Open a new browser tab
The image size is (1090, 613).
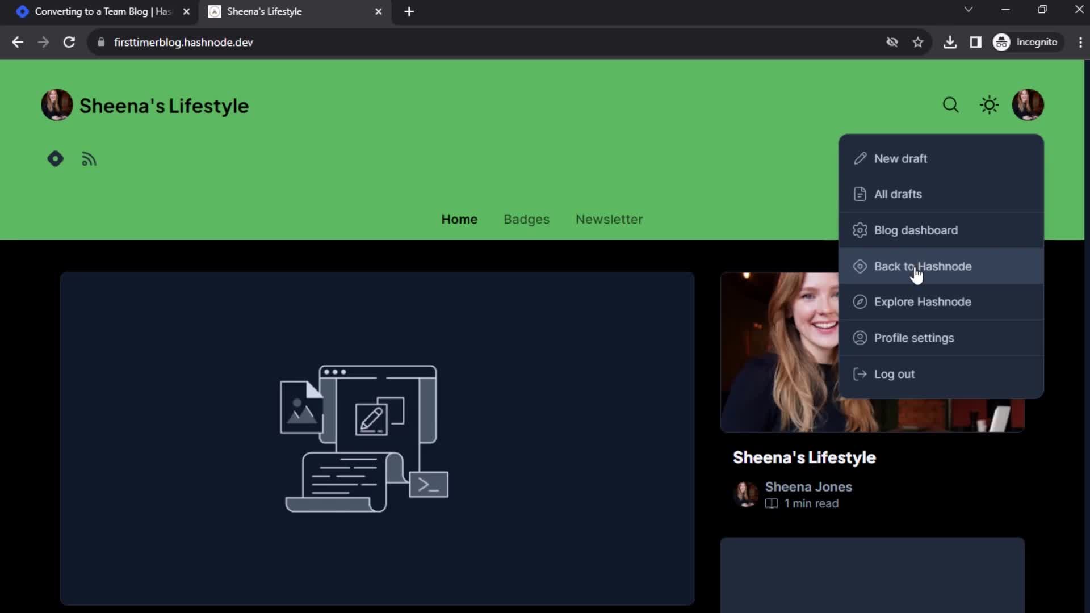(x=409, y=11)
